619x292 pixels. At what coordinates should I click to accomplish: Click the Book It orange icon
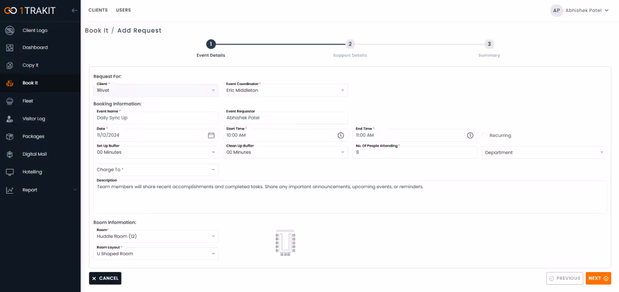[x=10, y=83]
